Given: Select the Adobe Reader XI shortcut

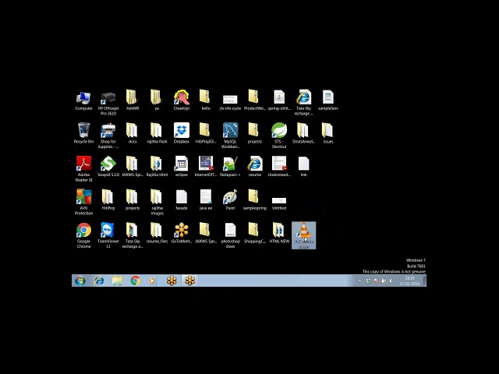Looking at the screenshot, I should 83,169.
